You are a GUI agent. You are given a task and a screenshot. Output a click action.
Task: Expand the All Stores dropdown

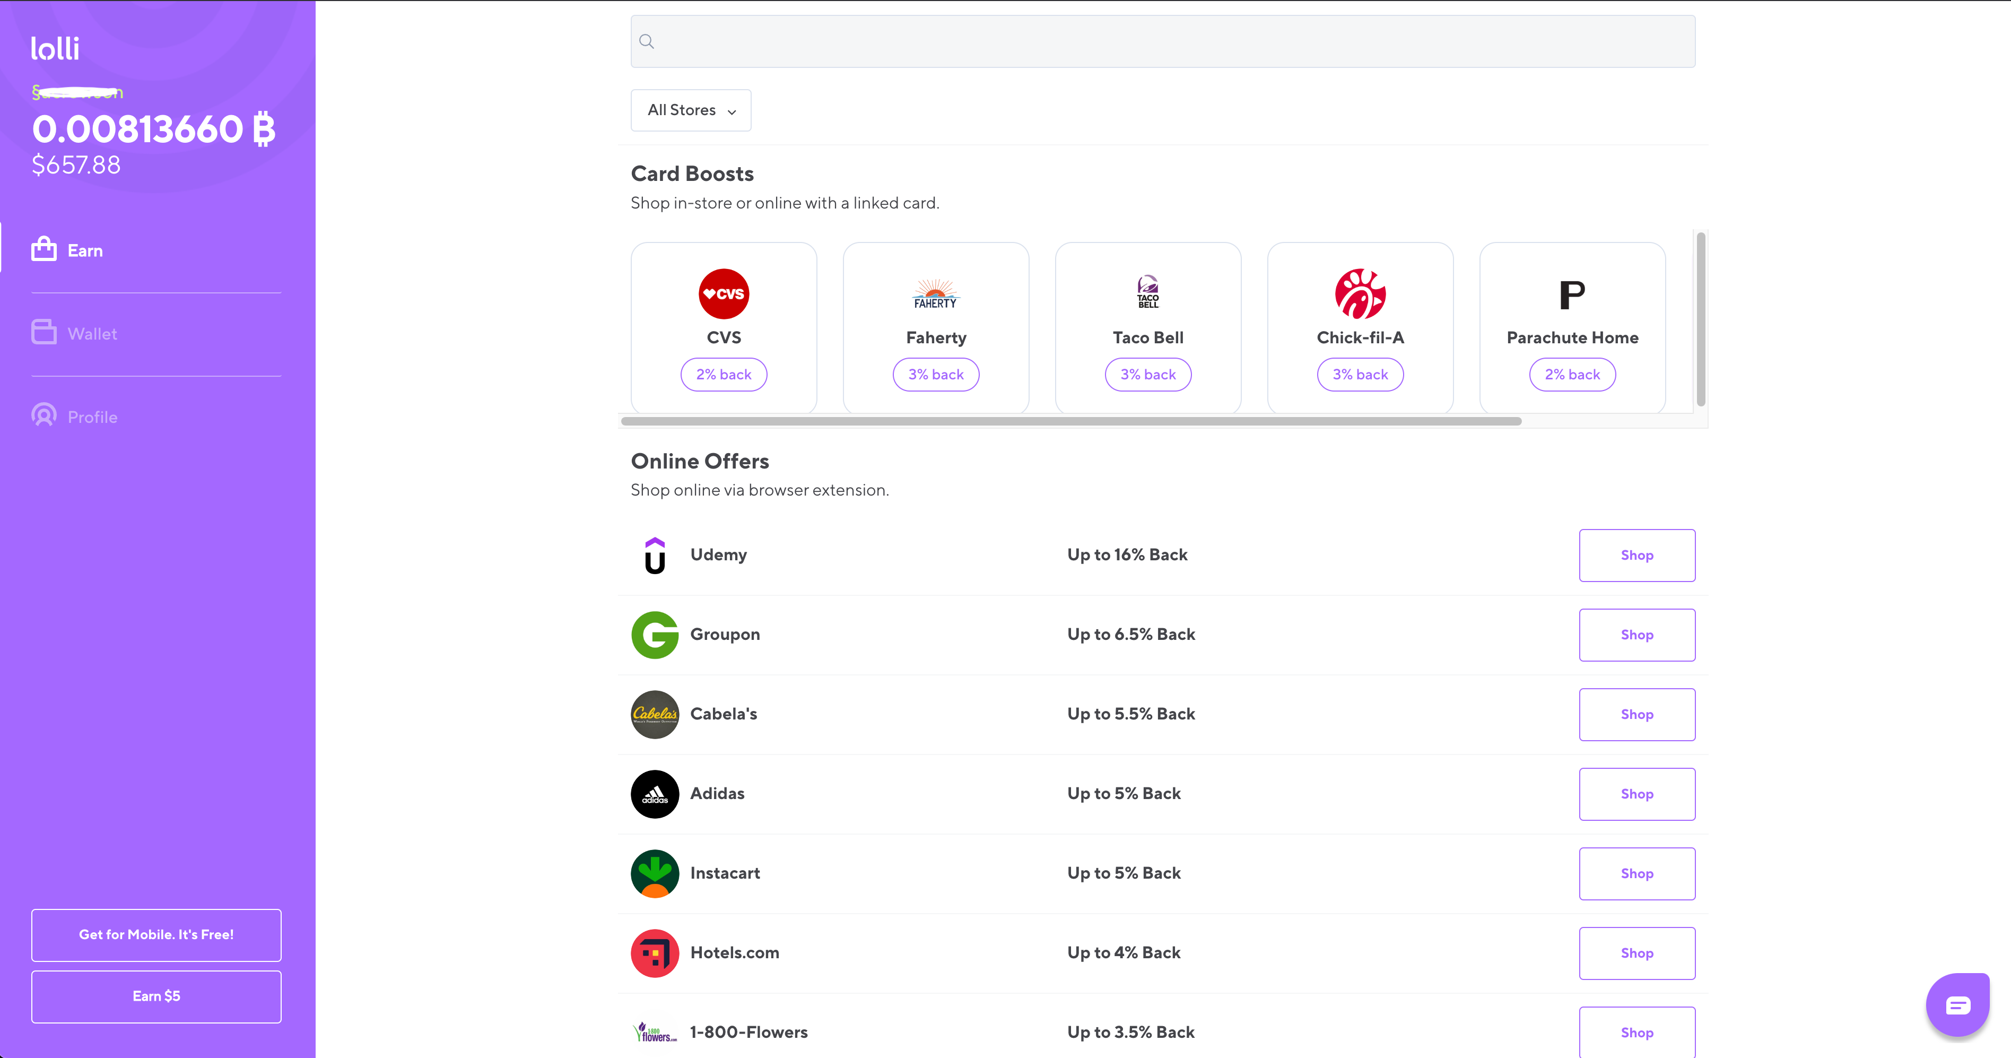click(x=691, y=110)
